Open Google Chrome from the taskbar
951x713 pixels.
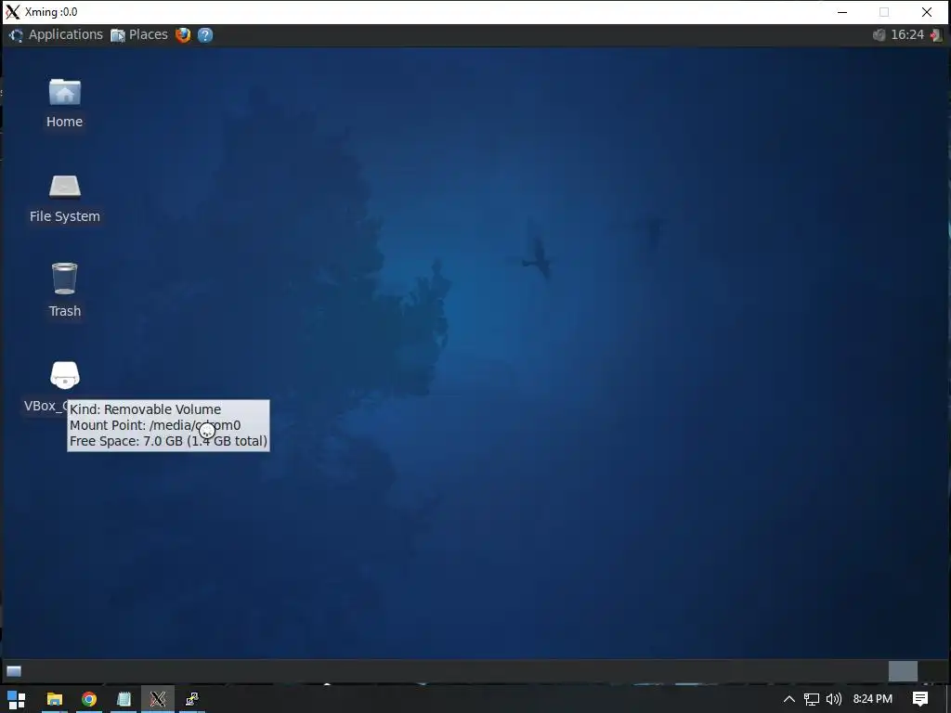click(x=89, y=699)
